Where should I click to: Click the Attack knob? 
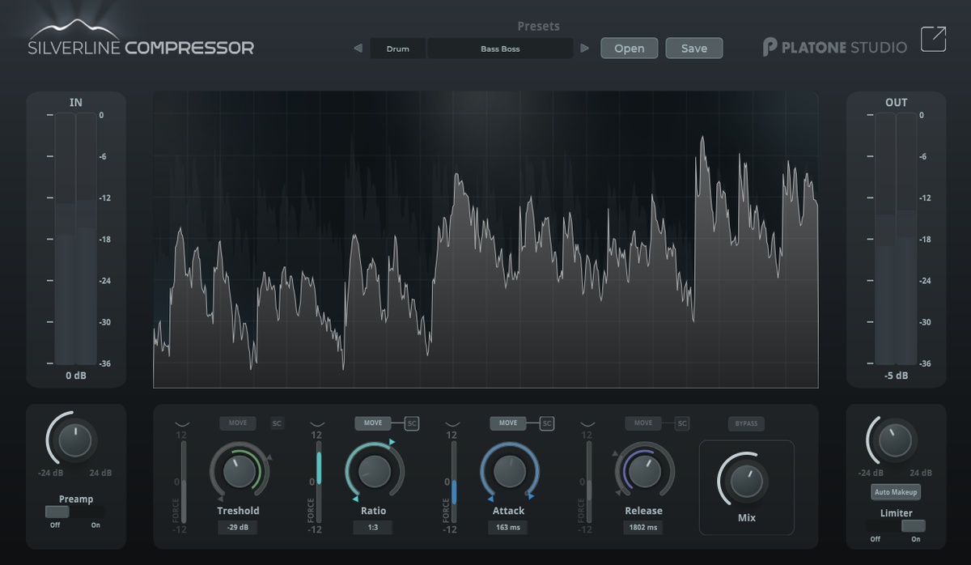[x=509, y=471]
